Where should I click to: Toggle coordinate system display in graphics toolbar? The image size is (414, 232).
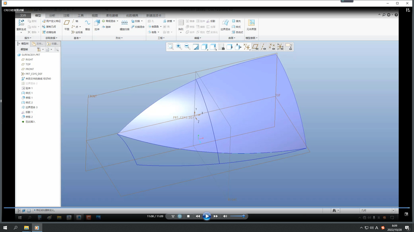click(280, 47)
